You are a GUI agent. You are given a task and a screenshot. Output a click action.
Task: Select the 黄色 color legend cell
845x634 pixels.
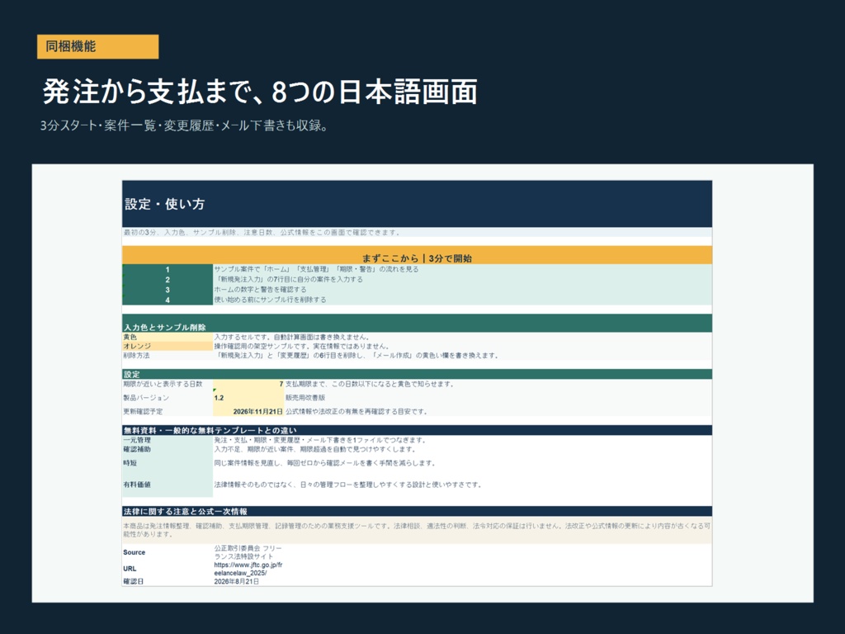click(168, 337)
